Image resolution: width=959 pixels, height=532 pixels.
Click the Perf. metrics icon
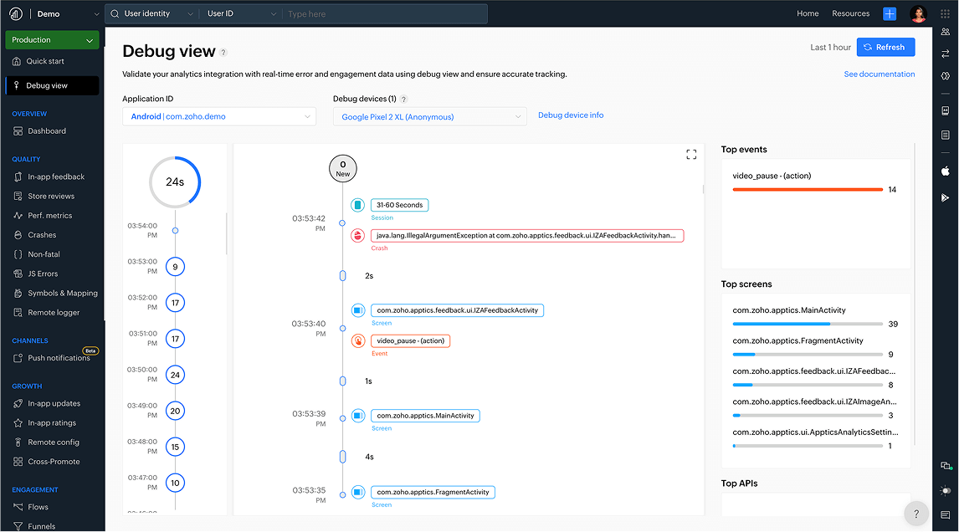[18, 216]
